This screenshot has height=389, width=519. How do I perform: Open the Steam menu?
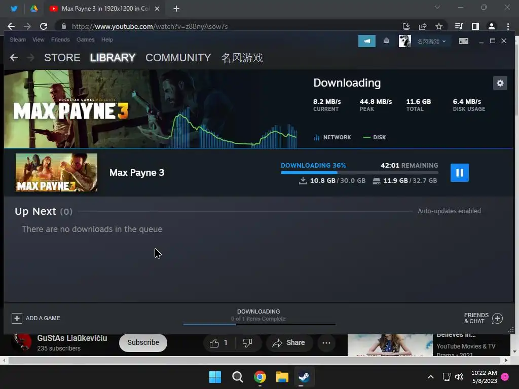point(18,40)
